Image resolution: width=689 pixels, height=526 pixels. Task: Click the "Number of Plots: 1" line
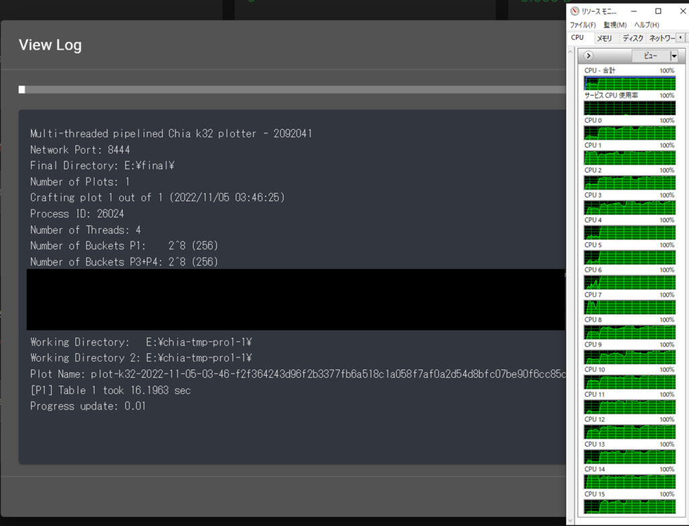tap(80, 182)
